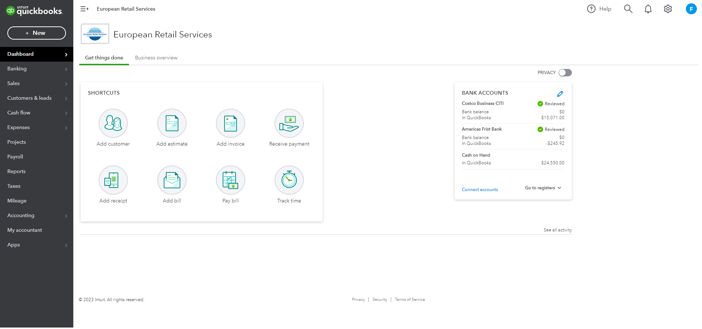The height and width of the screenshot is (329, 702).
Task: Open the Receive payment shortcut icon
Action: pyautogui.click(x=289, y=123)
